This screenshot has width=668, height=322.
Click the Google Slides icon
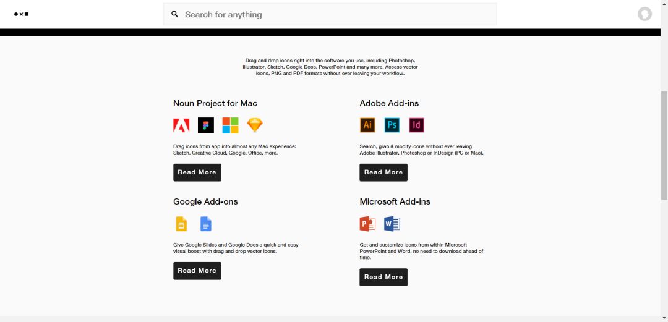pyautogui.click(x=181, y=224)
